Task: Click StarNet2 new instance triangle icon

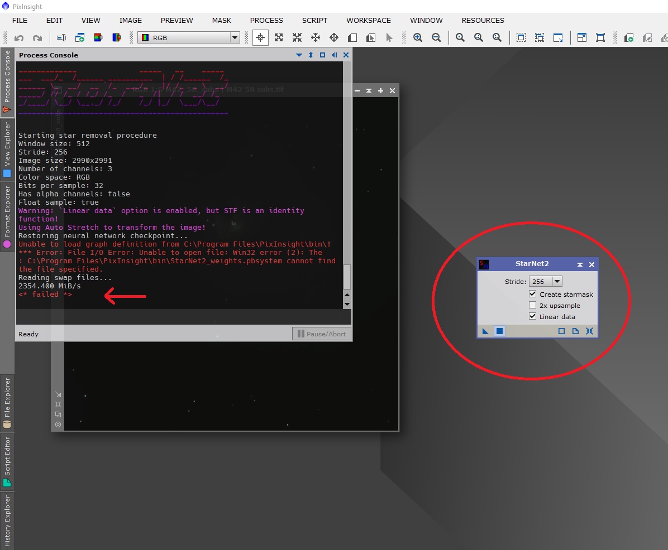Action: tap(485, 331)
